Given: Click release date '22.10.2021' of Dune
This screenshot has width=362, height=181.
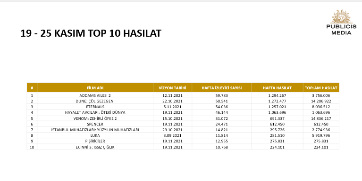Looking at the screenshot, I should point(172,101).
